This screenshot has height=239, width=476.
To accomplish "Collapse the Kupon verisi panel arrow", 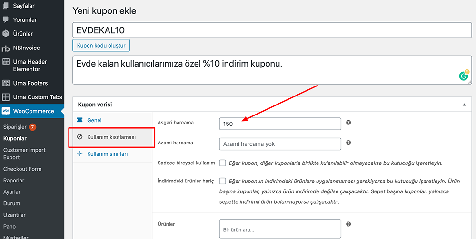I will pos(464,105).
